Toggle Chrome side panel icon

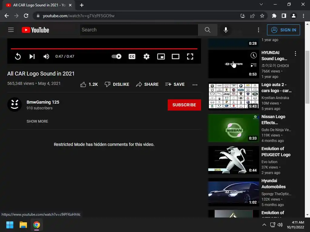[284, 16]
